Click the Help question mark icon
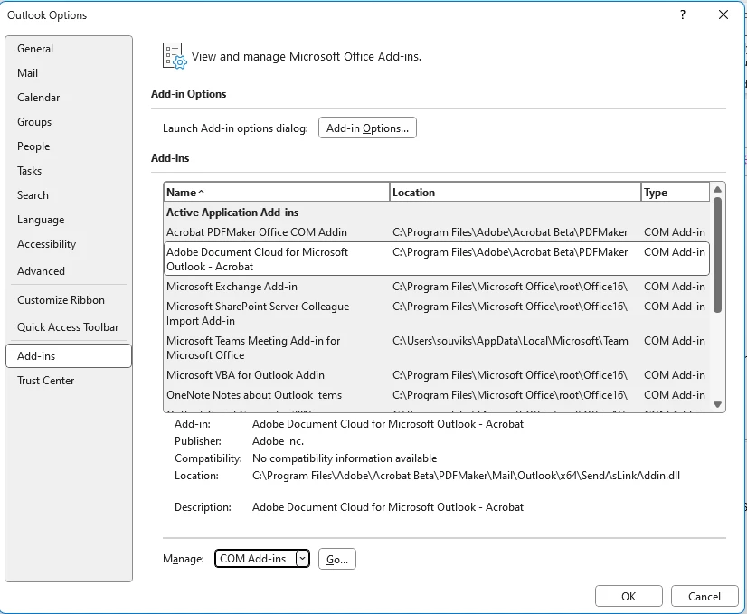 [x=683, y=14]
